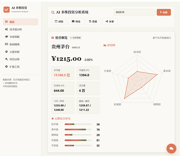Click the gears icon beside 技术面分析

(7, 29)
